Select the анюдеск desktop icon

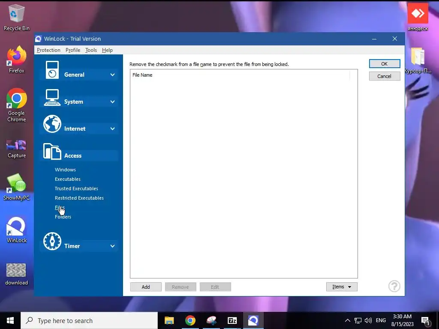coord(418,17)
